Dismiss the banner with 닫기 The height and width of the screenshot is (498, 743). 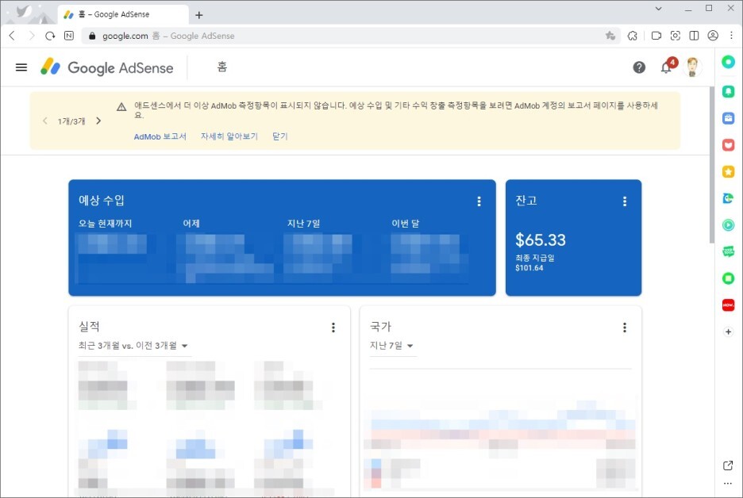tap(280, 136)
